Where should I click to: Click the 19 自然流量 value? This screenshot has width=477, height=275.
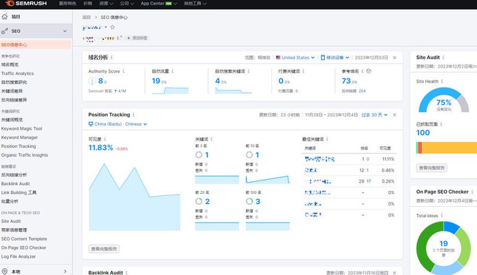156,81
